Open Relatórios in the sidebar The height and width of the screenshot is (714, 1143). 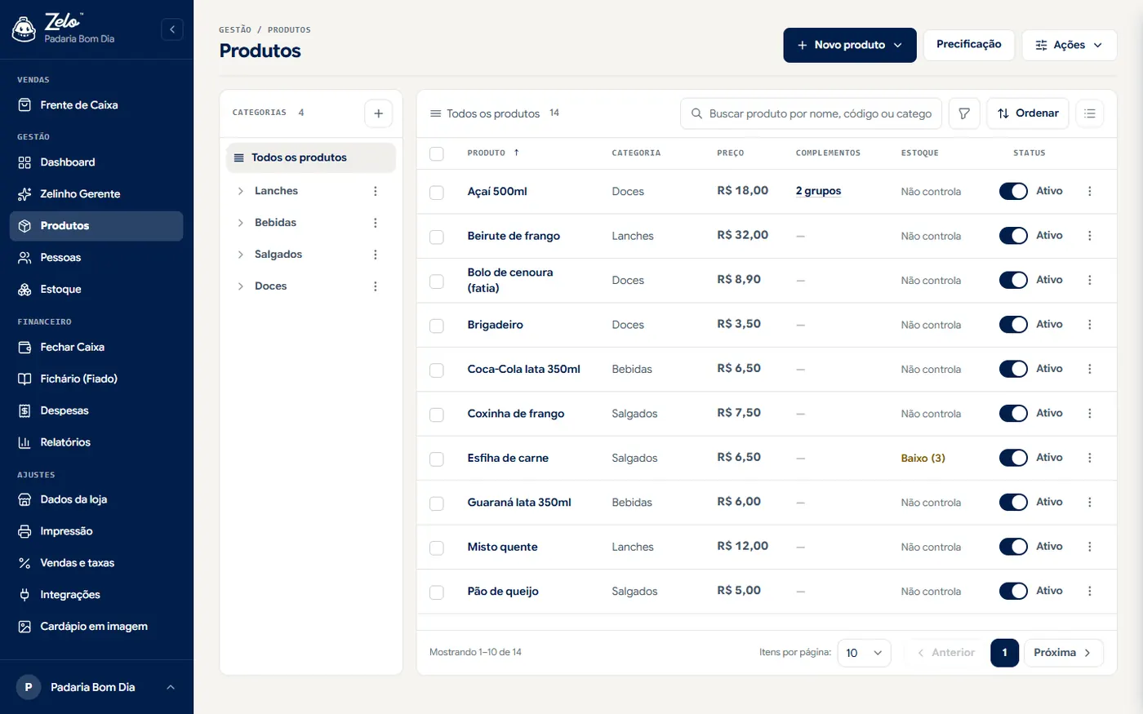pos(96,442)
